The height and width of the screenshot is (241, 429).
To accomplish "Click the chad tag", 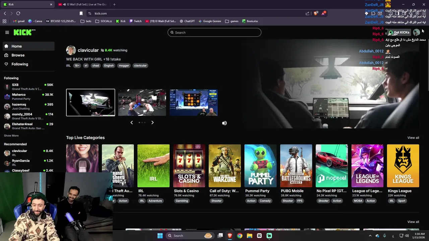I will point(96,66).
